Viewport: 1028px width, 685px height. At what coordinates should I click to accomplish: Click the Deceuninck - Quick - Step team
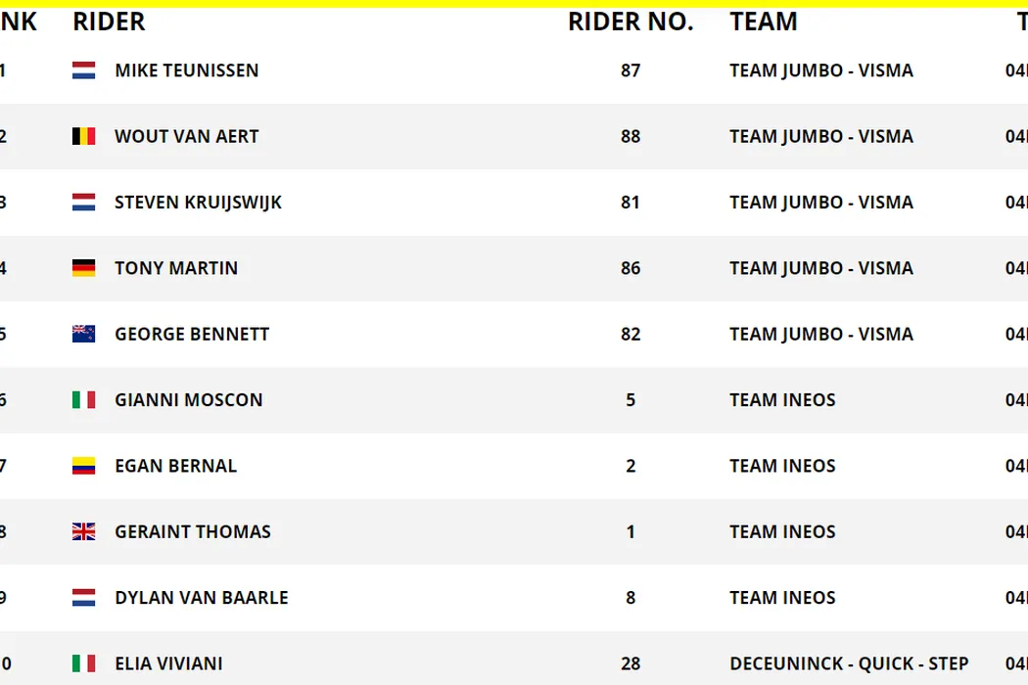pyautogui.click(x=848, y=663)
